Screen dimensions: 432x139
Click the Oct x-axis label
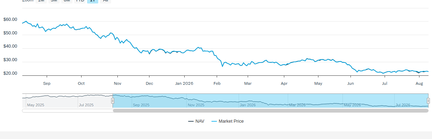(x=81, y=83)
